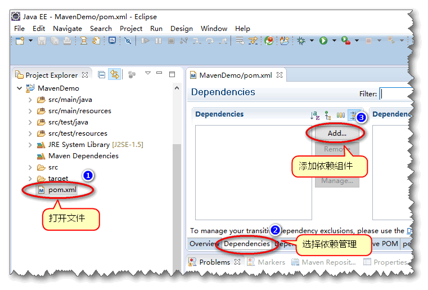The width and height of the screenshot is (428, 290).
Task: Click the Terminate debug icon
Action: pos(171,41)
